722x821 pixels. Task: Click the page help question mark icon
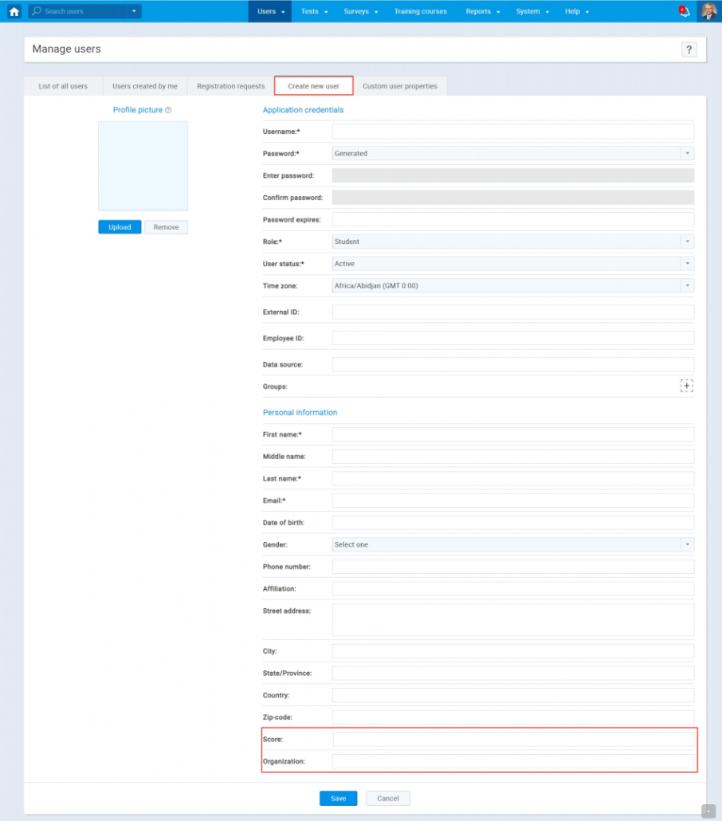click(x=689, y=49)
